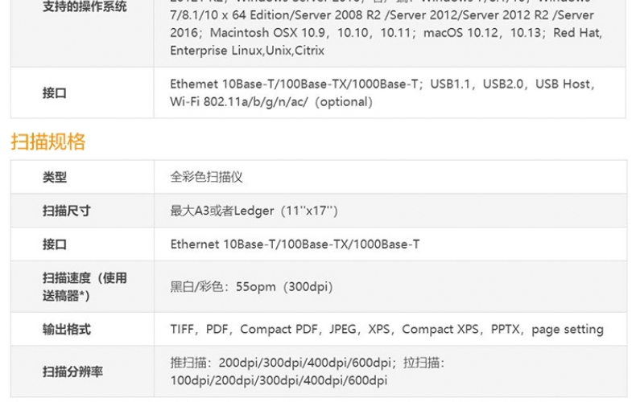636x402 pixels.
Task: Click the 扫描规格 section heading
Action: tap(47, 142)
